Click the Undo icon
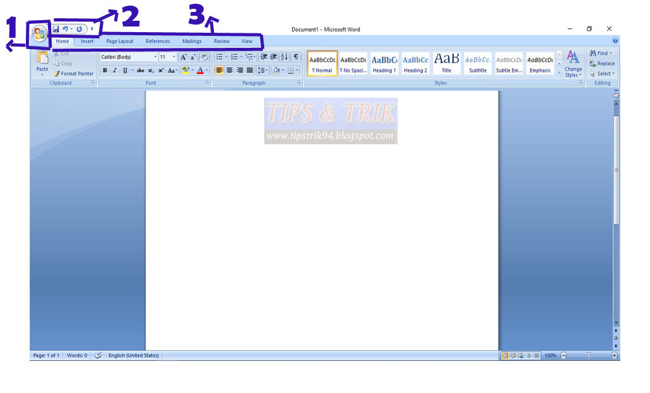Screen dimensions: 650x393 (66, 28)
